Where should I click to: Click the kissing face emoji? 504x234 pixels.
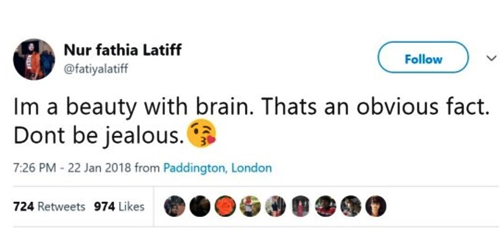(x=202, y=133)
